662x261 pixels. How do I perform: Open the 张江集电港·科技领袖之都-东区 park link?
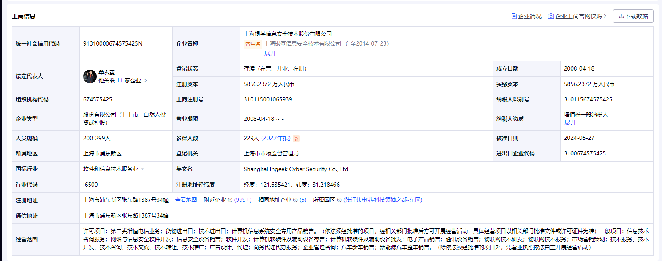point(383,200)
